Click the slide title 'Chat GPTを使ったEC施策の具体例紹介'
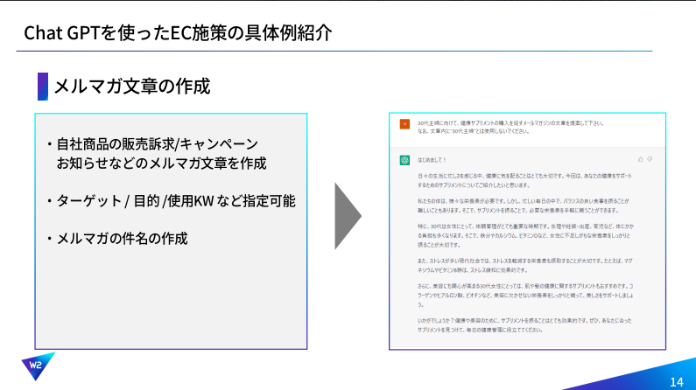Viewport: 696px width, 390px height. 178,33
